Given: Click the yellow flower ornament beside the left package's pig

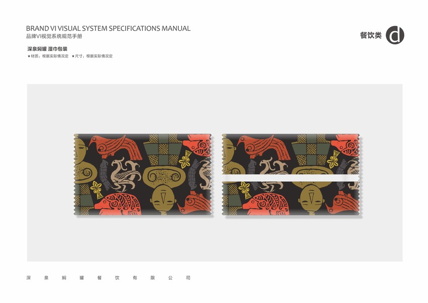Looking at the screenshot, I should [96, 189].
